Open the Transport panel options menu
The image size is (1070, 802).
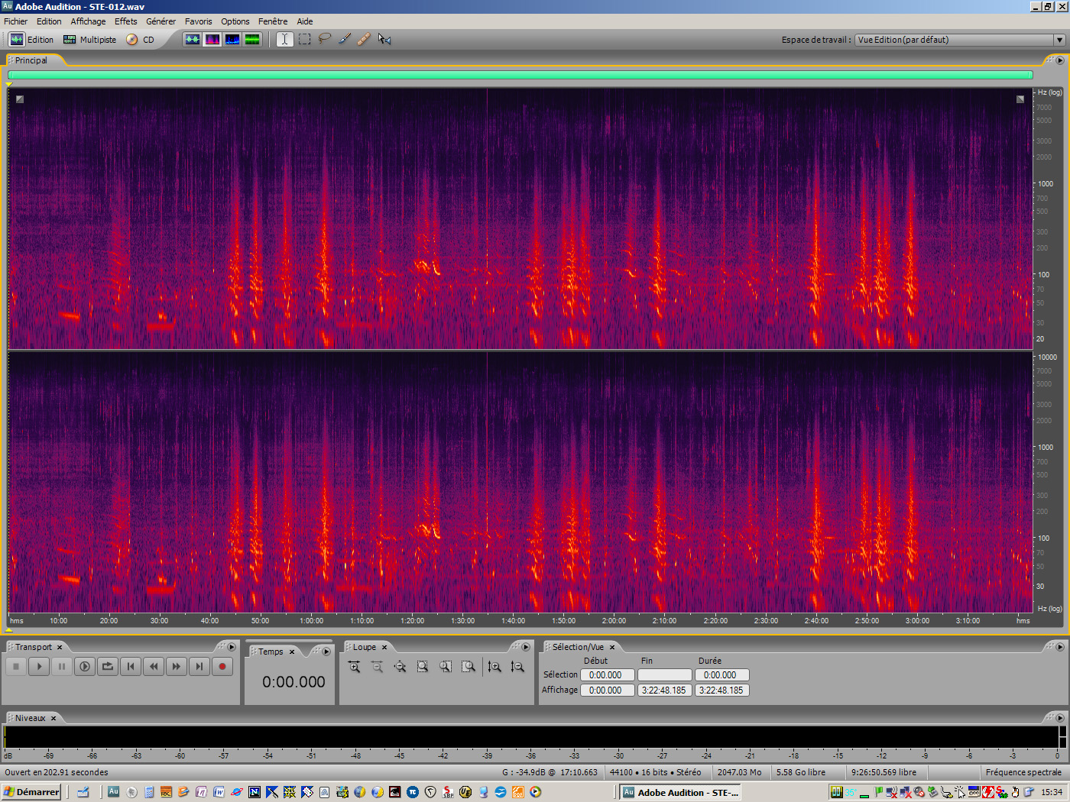point(232,646)
